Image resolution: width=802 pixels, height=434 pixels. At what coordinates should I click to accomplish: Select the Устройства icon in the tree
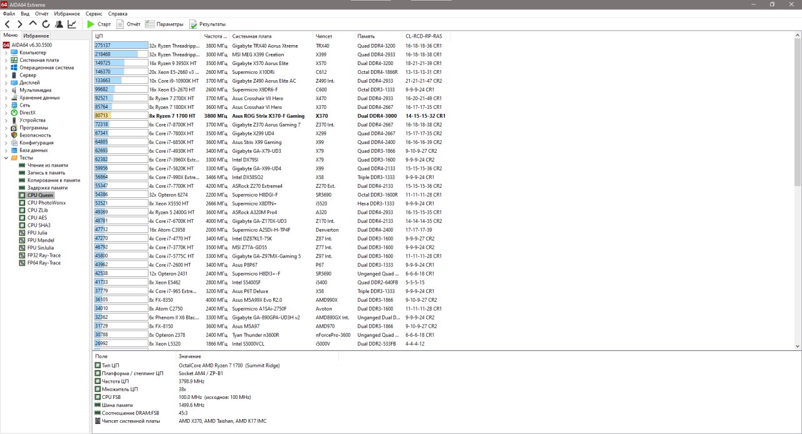14,120
